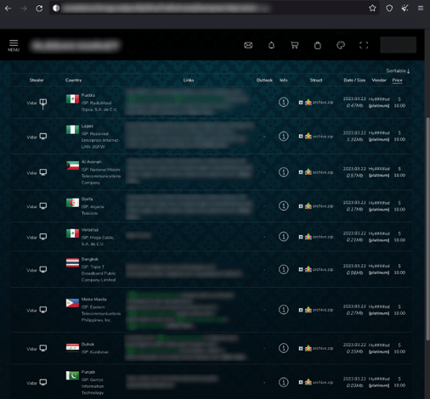Image resolution: width=430 pixels, height=399 pixels.
Task: Open the theme palette icon
Action: tap(341, 45)
